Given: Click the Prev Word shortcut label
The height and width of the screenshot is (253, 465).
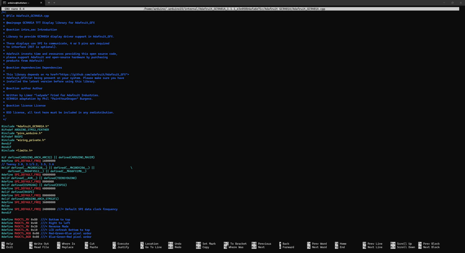Looking at the screenshot, I should 319,244.
